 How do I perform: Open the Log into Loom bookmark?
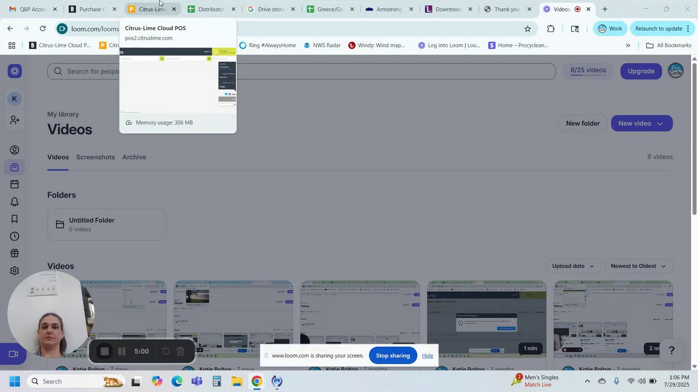point(449,46)
